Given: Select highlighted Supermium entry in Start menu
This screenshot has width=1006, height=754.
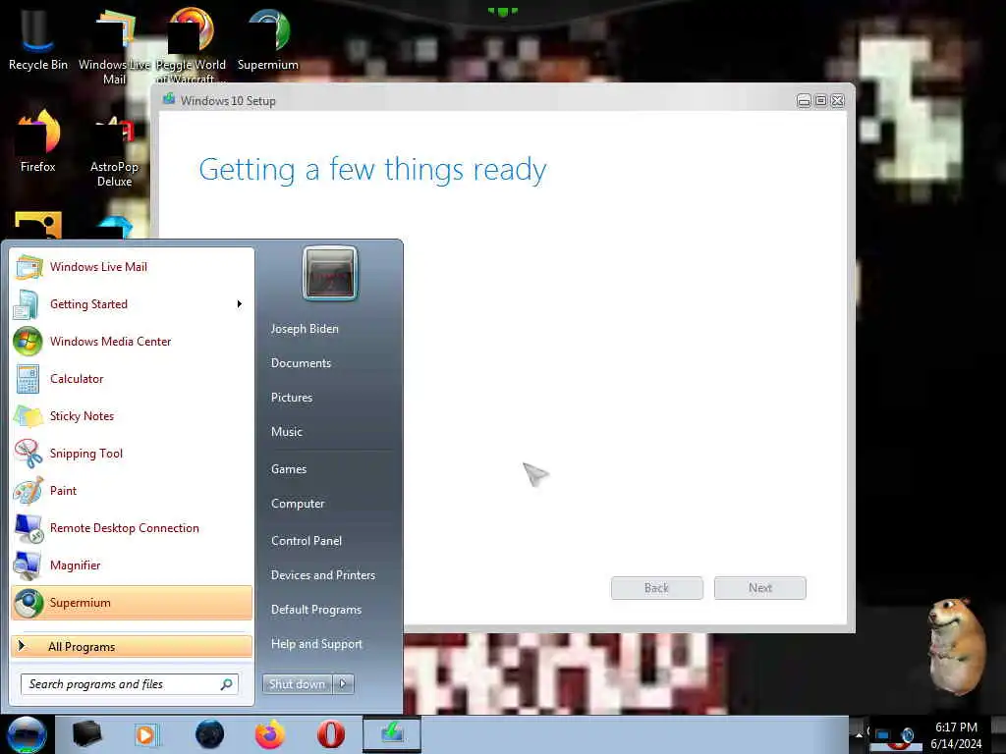Looking at the screenshot, I should tap(132, 603).
